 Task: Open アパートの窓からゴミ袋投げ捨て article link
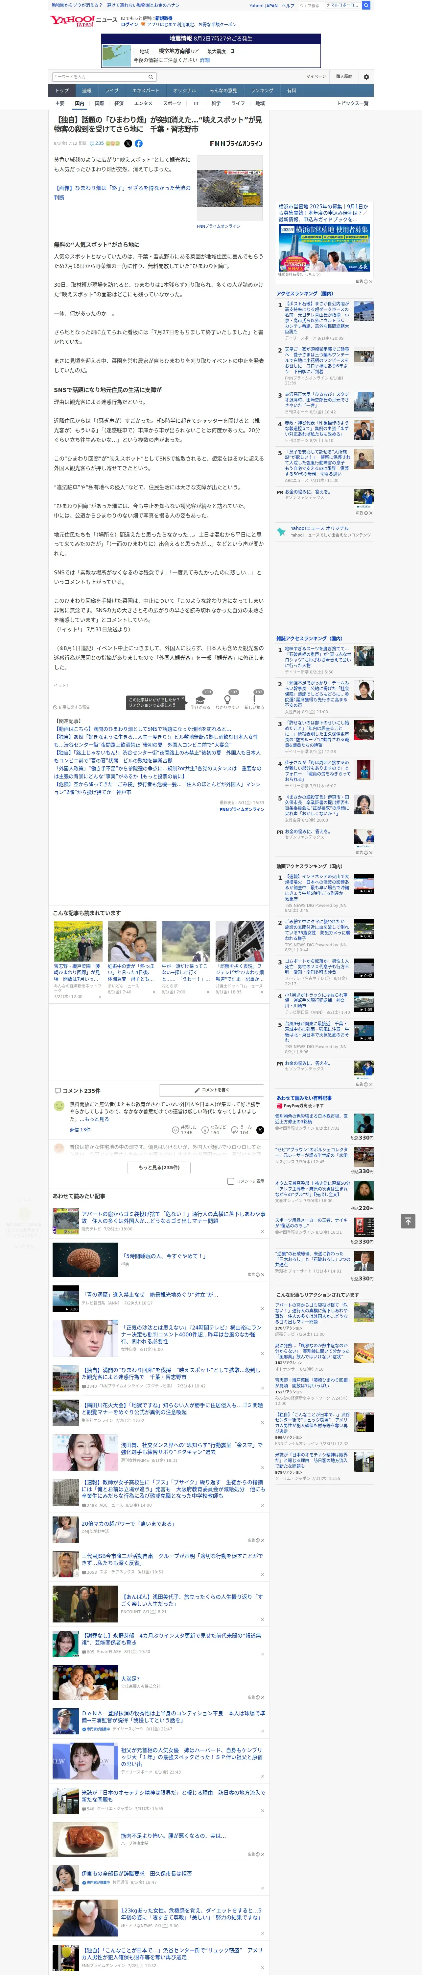173,1218
